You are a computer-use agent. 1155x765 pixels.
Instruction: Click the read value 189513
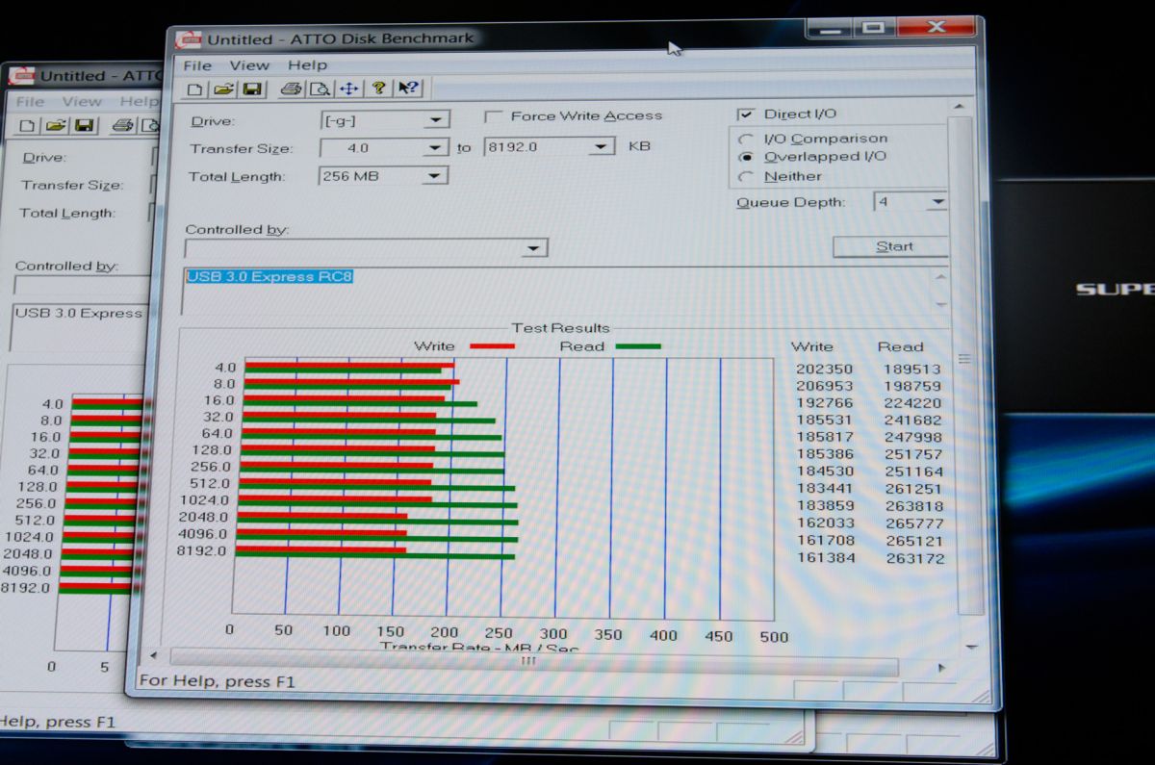click(x=911, y=369)
